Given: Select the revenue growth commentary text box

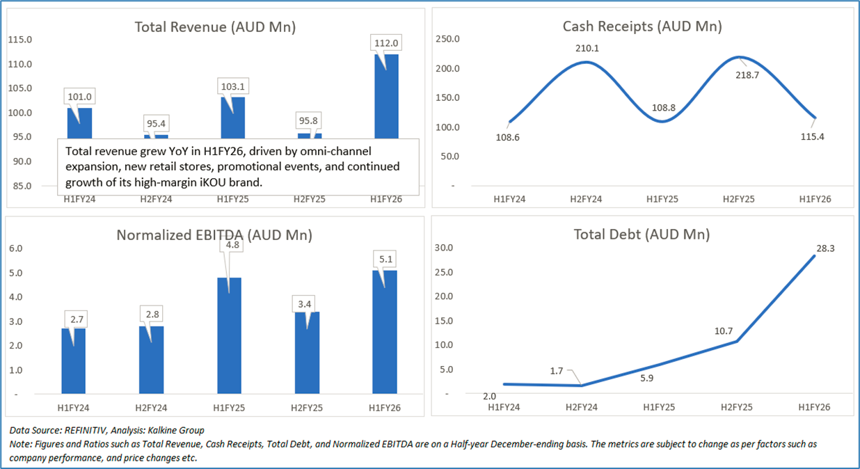Looking at the screenshot, I should [x=239, y=167].
